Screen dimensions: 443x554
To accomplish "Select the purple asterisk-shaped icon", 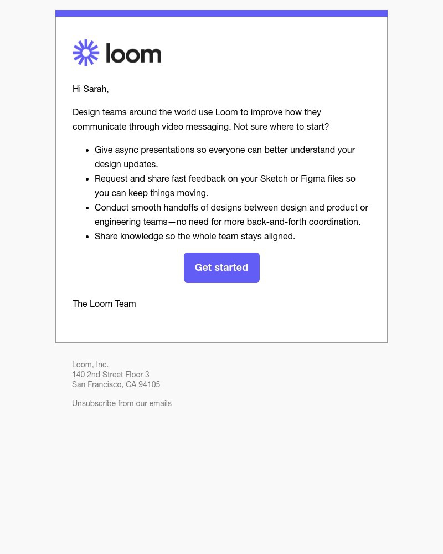I will [x=86, y=53].
